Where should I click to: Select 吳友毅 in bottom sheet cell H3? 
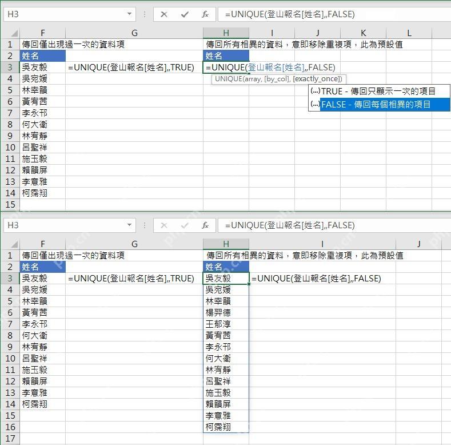tap(226, 279)
